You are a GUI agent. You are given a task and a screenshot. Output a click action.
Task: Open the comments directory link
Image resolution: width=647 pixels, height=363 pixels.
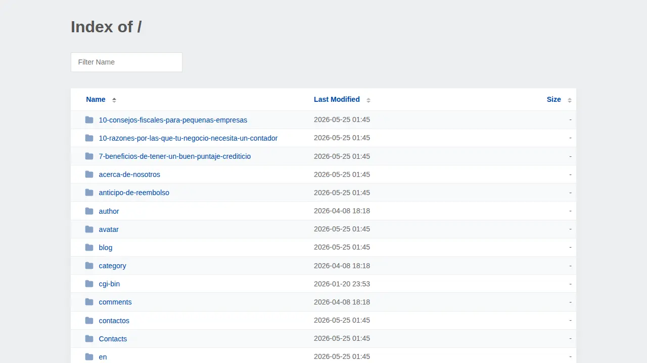115,302
